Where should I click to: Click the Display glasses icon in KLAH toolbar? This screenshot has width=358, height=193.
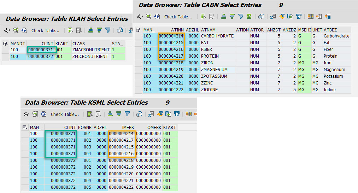coord(7,30)
